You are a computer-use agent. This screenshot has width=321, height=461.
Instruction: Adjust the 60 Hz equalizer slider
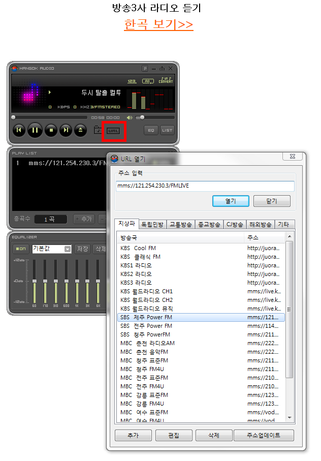35,282
